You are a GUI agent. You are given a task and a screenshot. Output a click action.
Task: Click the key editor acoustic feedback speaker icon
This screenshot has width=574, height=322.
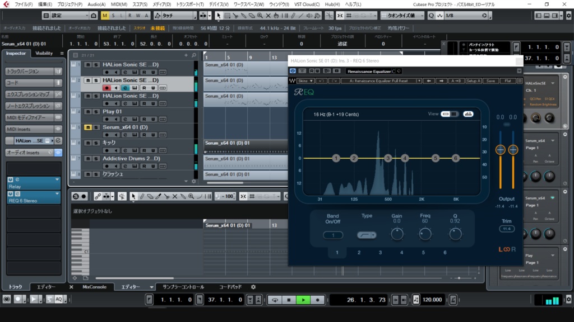pos(122,196)
